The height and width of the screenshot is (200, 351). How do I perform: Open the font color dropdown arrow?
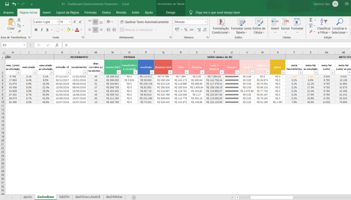pos(81,30)
